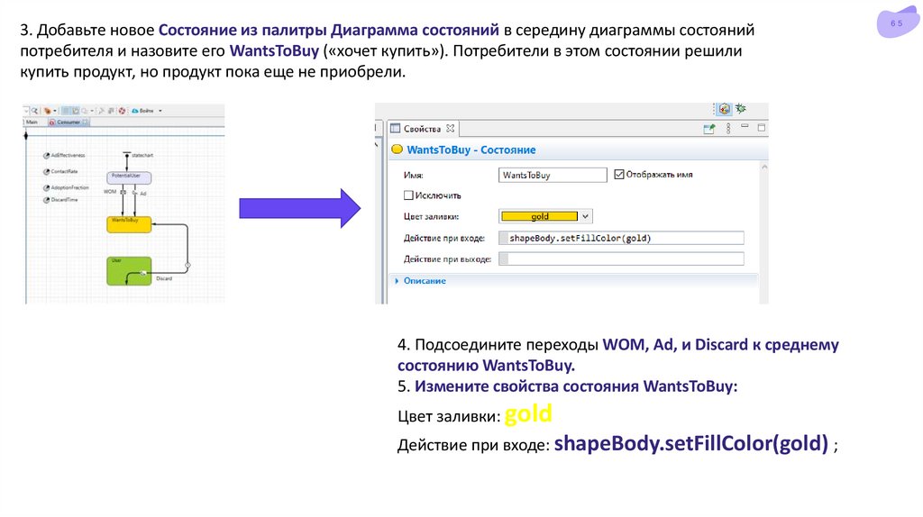Select the gold WantsToBuy state
The image size is (923, 517).
tap(129, 224)
